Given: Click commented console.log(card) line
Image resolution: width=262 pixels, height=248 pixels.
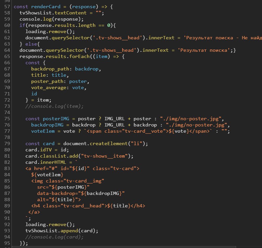Looking at the screenshot, I should [x=54, y=237].
